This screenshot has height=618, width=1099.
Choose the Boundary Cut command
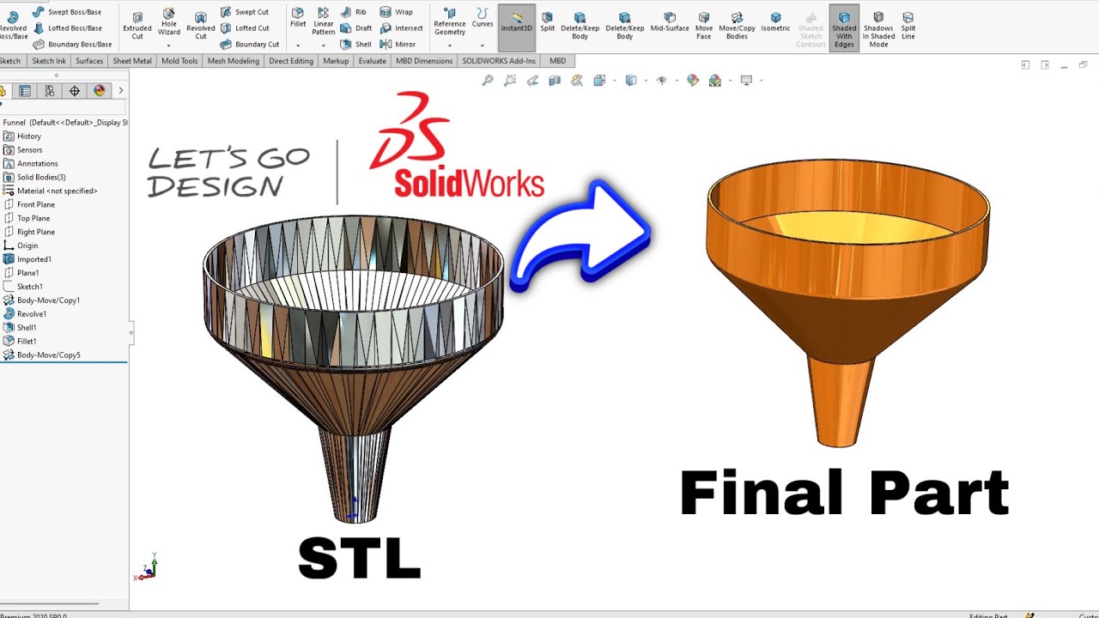click(x=250, y=44)
